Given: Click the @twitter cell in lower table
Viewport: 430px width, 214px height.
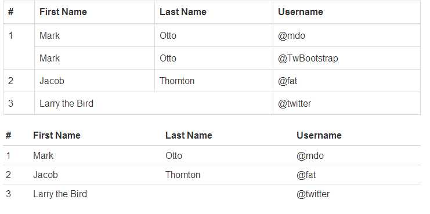Looking at the screenshot, I should (x=313, y=194).
